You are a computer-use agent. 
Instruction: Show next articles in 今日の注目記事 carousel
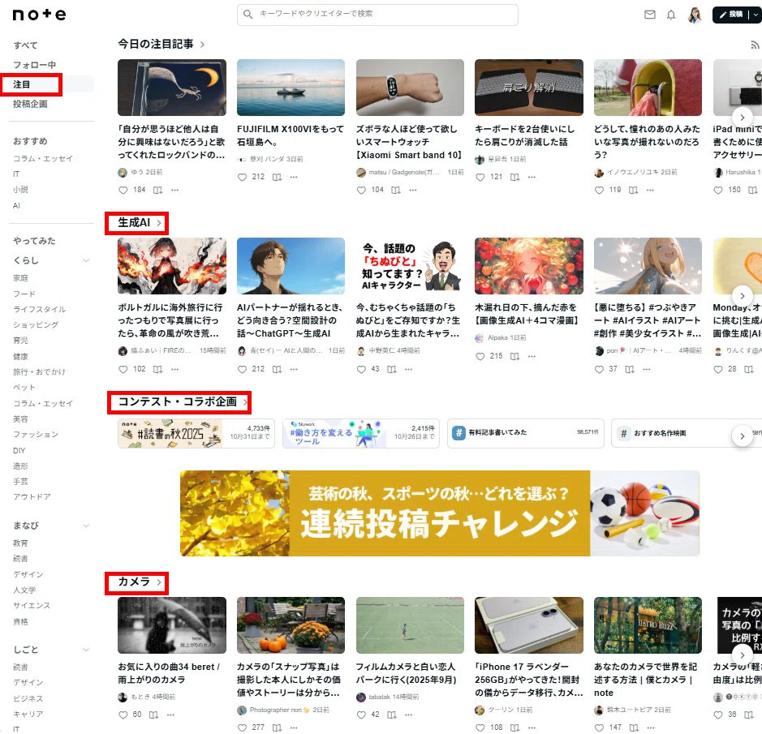click(742, 117)
